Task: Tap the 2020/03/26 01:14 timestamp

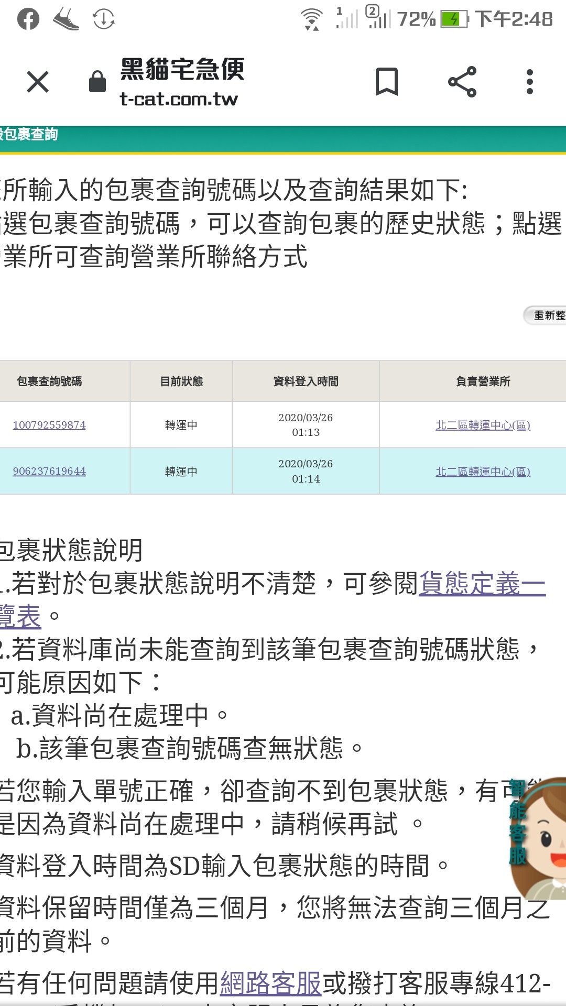Action: click(306, 471)
